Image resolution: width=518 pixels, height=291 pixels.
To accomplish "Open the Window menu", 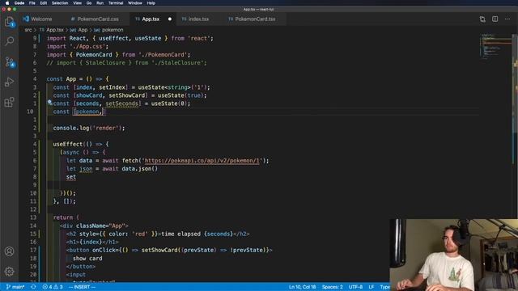I will [135, 3].
